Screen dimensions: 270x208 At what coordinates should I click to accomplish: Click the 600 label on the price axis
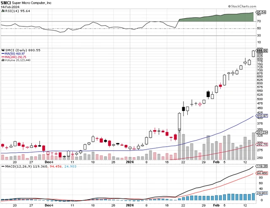tap(260, 84)
